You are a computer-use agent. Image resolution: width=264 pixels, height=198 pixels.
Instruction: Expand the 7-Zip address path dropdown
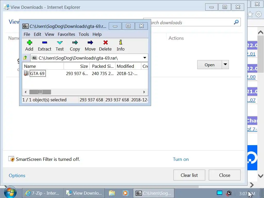(x=145, y=58)
